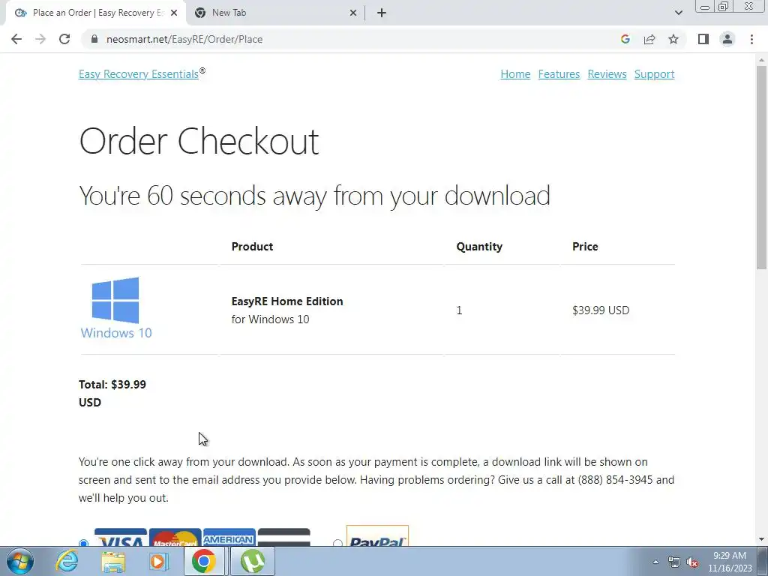Viewport: 768px width, 576px height.
Task: Open the Support link
Action: pyautogui.click(x=654, y=74)
